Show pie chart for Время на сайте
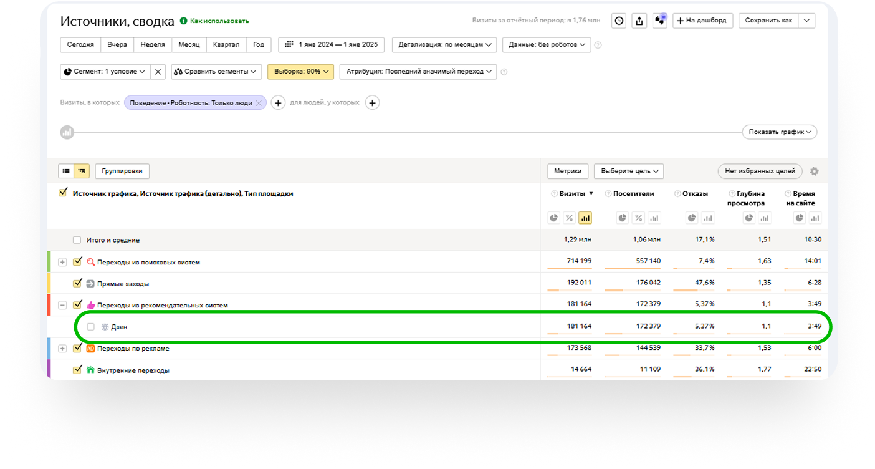This screenshot has width=875, height=469. [x=800, y=218]
